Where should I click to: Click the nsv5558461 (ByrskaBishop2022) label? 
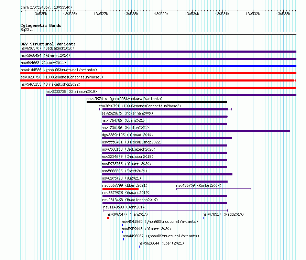tap(132, 142)
